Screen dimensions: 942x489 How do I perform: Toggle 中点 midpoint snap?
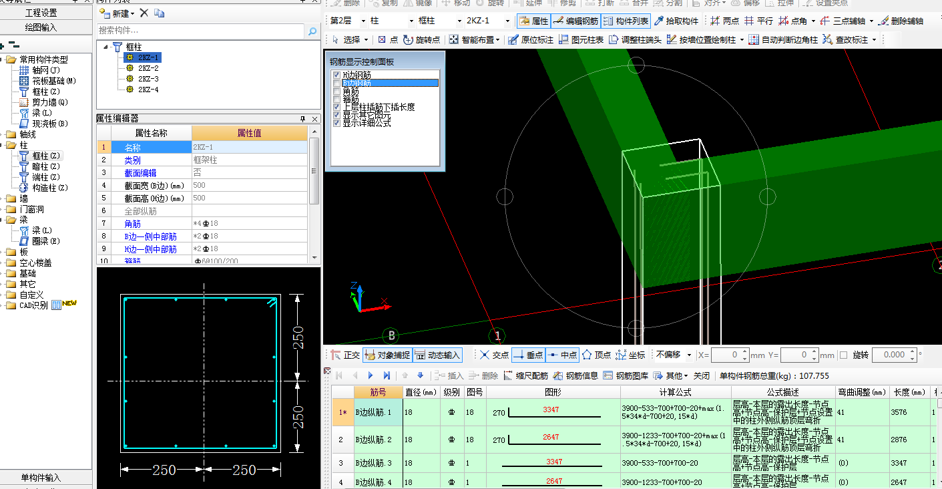click(x=562, y=355)
